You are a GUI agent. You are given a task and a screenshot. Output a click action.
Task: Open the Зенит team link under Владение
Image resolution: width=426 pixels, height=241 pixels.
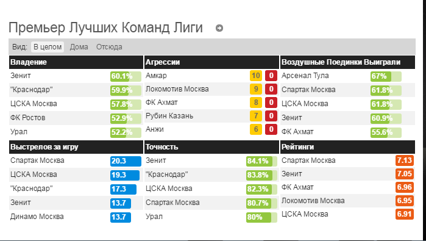tap(21, 75)
